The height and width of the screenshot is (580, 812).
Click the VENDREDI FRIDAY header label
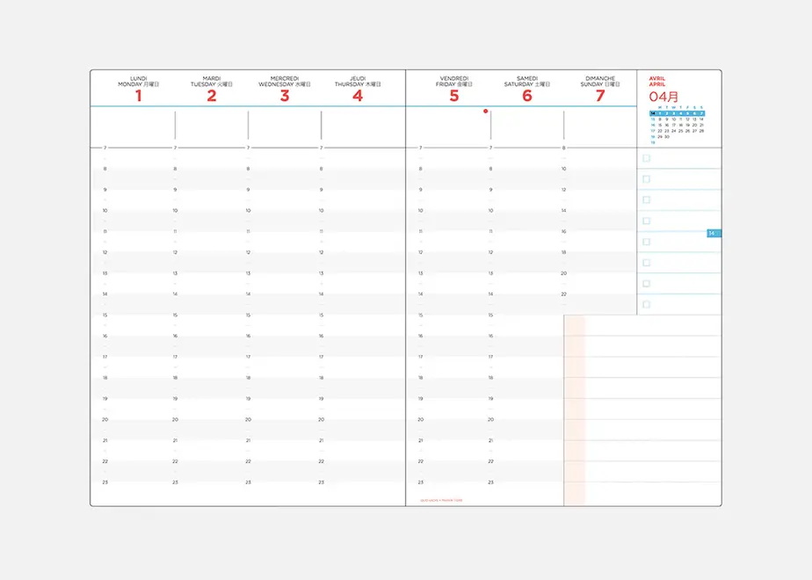[454, 82]
